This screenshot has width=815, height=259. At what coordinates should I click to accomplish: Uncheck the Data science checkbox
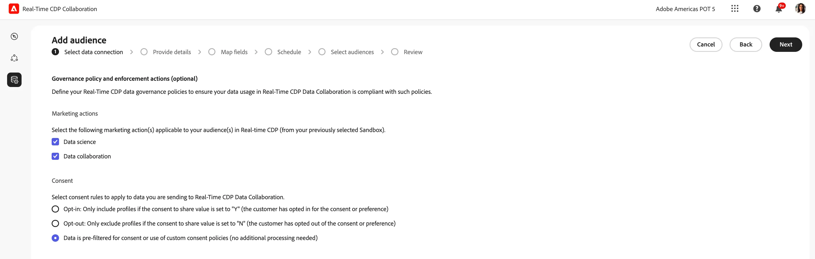click(55, 142)
